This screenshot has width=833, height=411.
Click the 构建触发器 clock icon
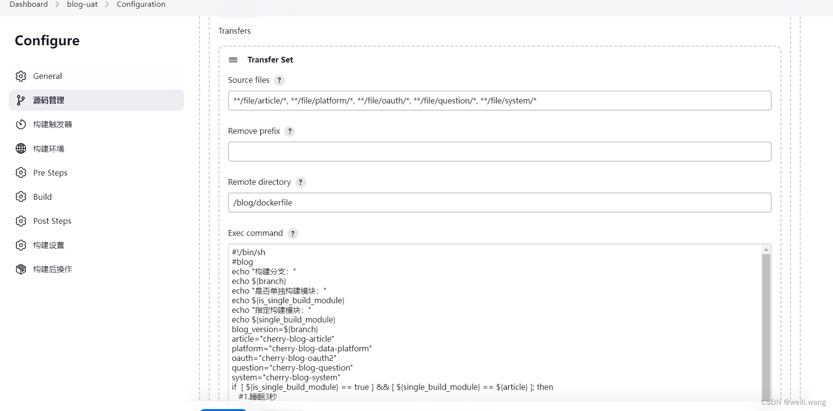(x=21, y=124)
